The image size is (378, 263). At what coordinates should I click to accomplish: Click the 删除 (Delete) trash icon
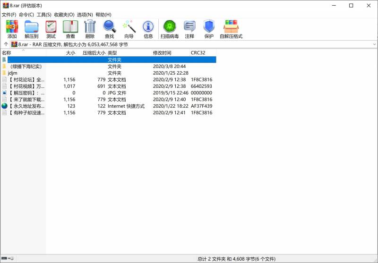(x=90, y=29)
